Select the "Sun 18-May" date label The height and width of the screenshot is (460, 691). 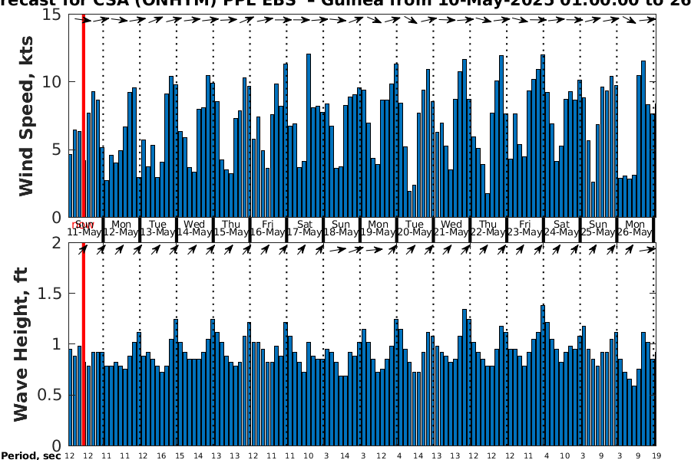tap(341, 228)
